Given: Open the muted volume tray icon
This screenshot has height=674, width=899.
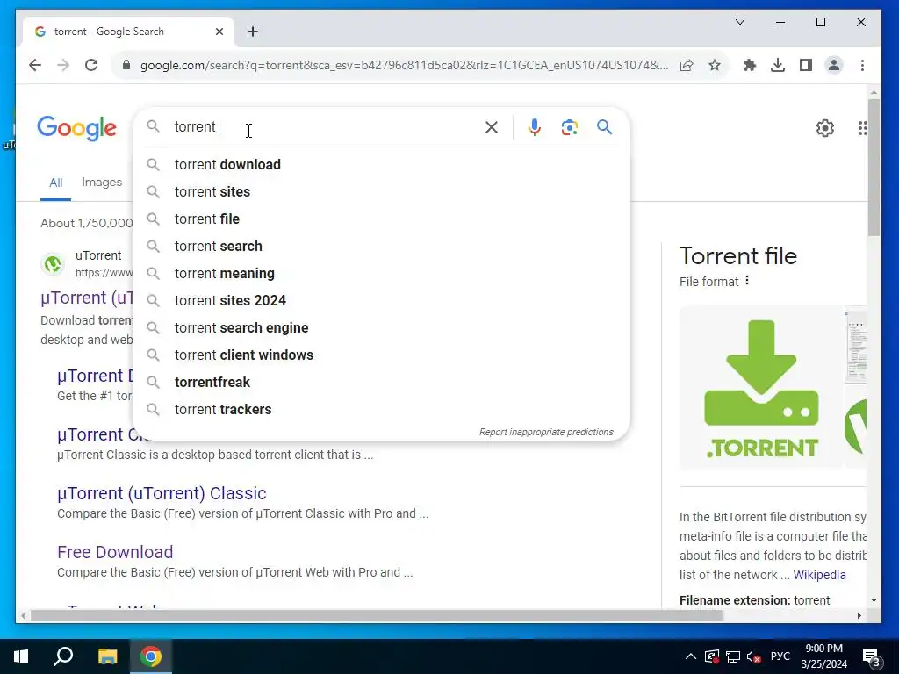Looking at the screenshot, I should [x=754, y=656].
